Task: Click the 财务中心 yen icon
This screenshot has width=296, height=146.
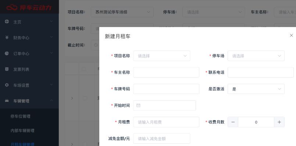Action: 7,37
